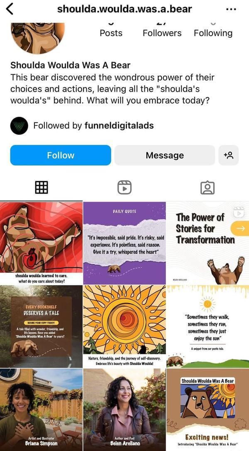Open the Daily Quote purple post
The image size is (249, 451).
pyautogui.click(x=124, y=243)
